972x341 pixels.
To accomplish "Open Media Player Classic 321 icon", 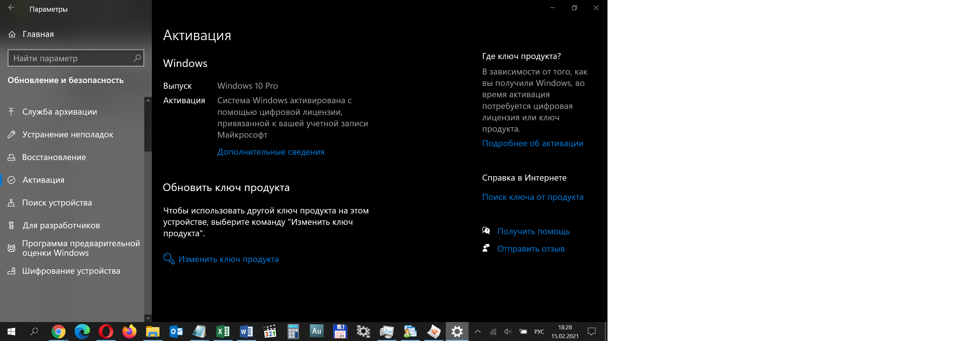I will [270, 332].
